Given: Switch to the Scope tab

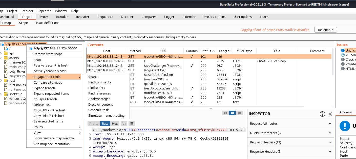Looking at the screenshot, I should click(x=23, y=23).
